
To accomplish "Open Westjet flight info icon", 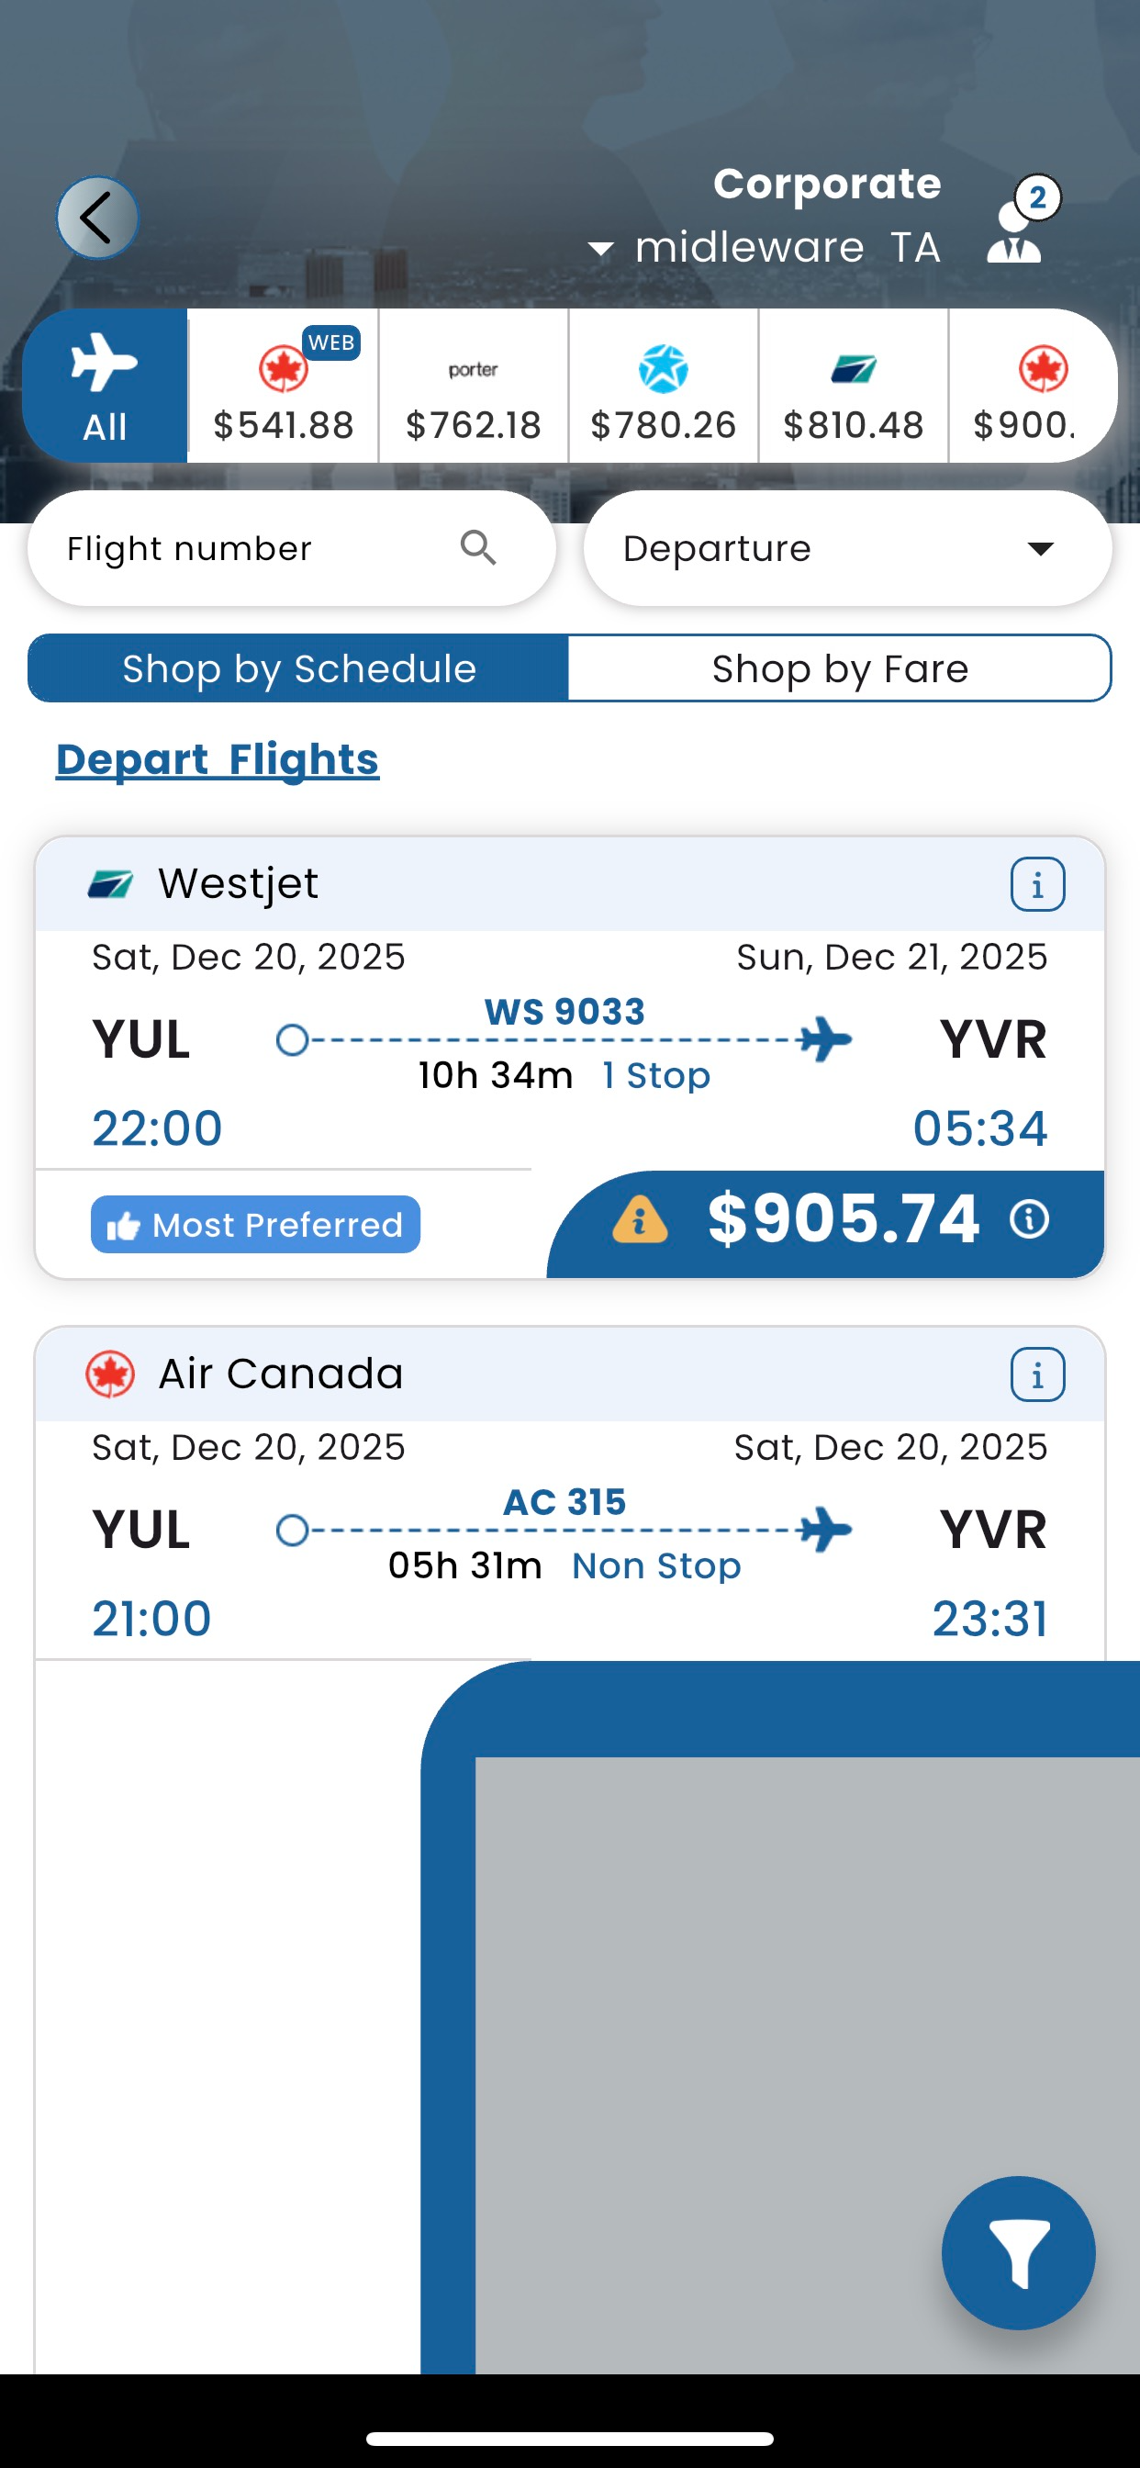I will [1036, 884].
